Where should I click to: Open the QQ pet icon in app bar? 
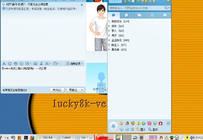133,123
